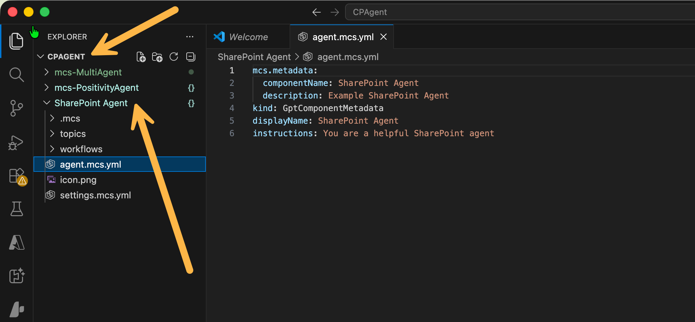The image size is (695, 322).
Task: Open the Testing flask panel
Action: pyautogui.click(x=16, y=209)
